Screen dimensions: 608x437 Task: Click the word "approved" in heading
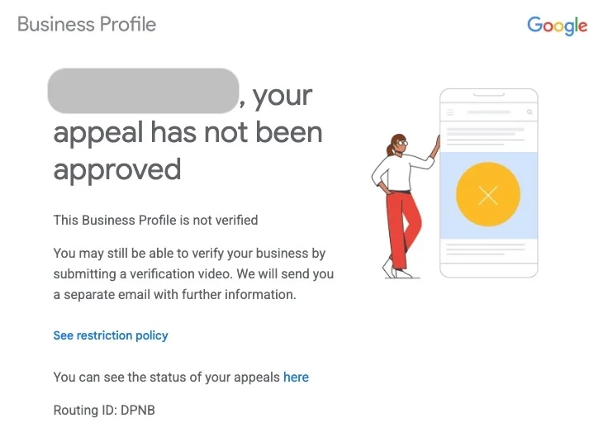pyautogui.click(x=117, y=169)
